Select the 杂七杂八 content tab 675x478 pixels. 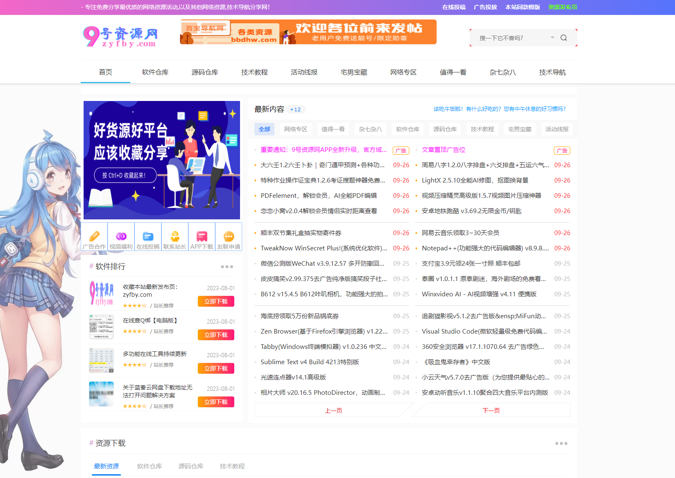point(370,129)
